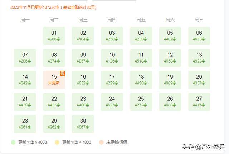The height and width of the screenshot is (154, 229).
Task: Click the 周一 column header
Action: click(x=25, y=20)
